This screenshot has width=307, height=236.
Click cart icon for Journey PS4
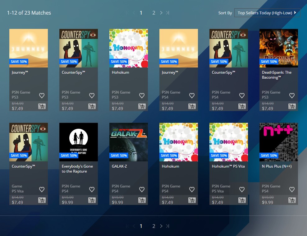[x=192, y=106]
